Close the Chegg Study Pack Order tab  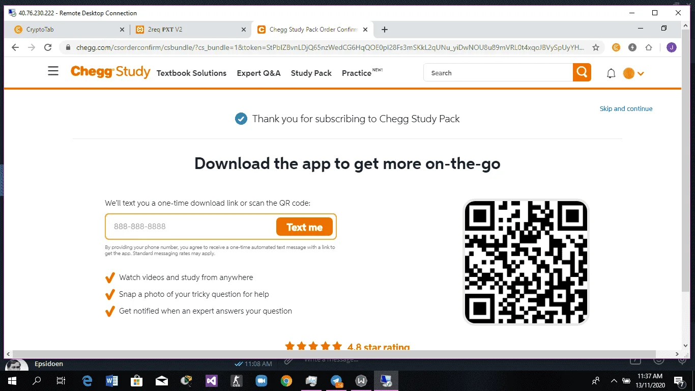365,30
